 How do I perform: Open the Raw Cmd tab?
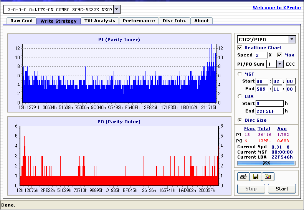pyautogui.click(x=21, y=21)
